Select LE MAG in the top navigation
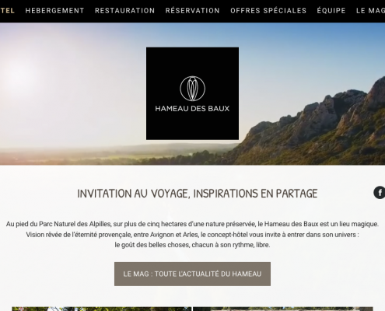Viewport: 385px width, 311px height. click(x=370, y=11)
